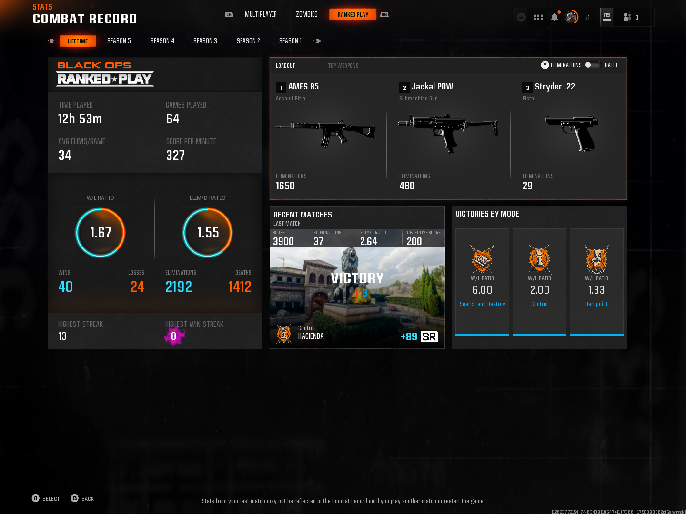Screen dimensions: 686x514
Task: Select the Stryder .22 pistol image
Action: [x=572, y=133]
